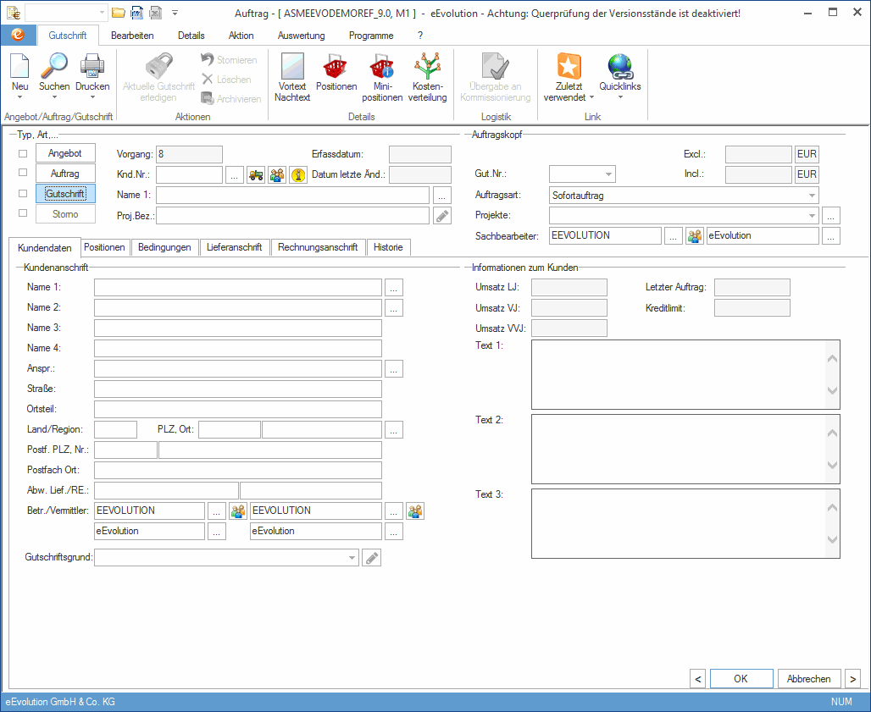
Task: Open the Kostenverteilung tree icon
Action: 427,66
